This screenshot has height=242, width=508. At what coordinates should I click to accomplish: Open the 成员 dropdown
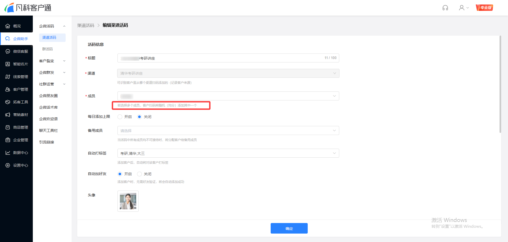point(228,96)
